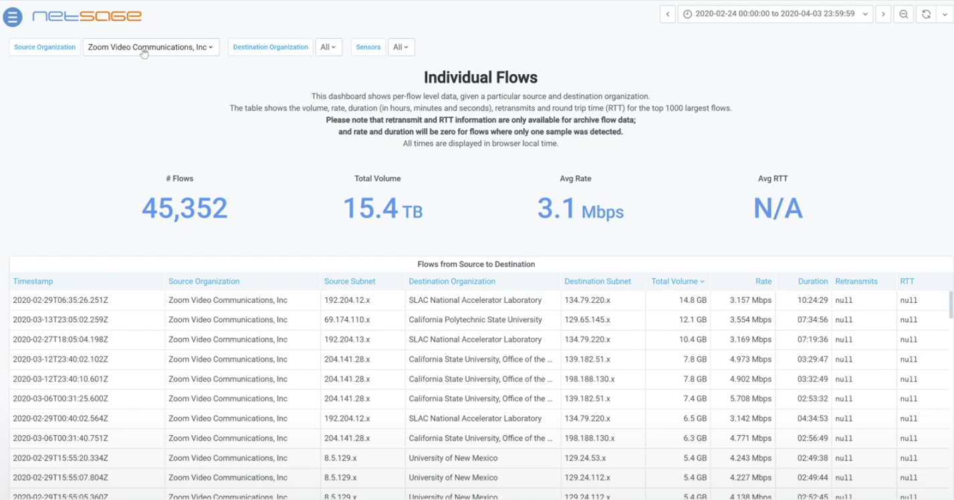Image resolution: width=954 pixels, height=500 pixels.
Task: Click the Source Organization filter label
Action: click(x=45, y=47)
